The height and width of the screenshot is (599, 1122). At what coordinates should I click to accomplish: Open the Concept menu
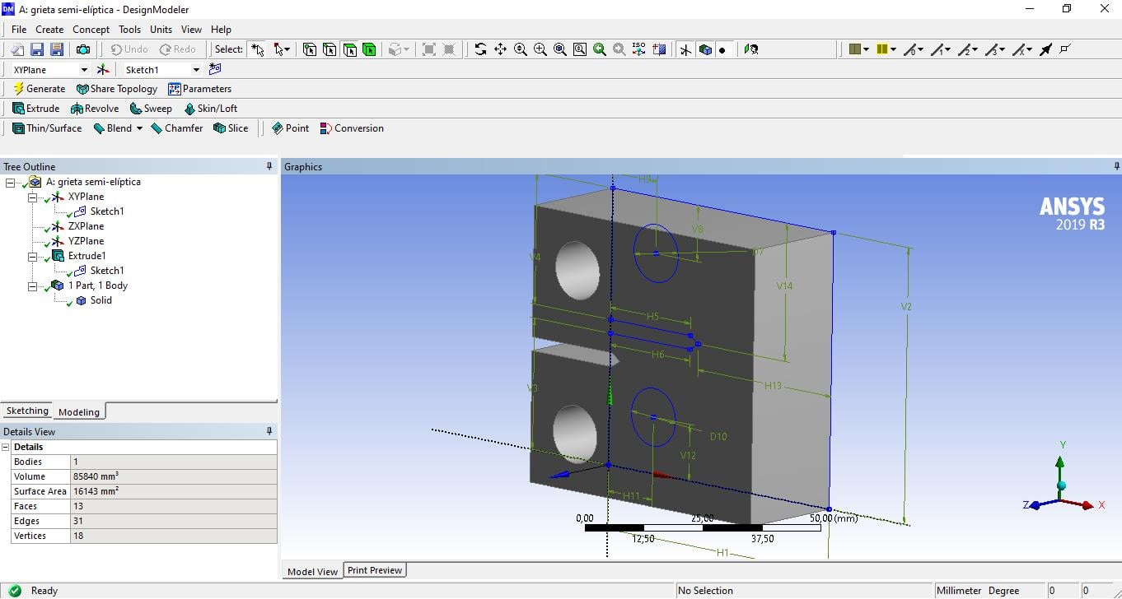pyautogui.click(x=91, y=30)
